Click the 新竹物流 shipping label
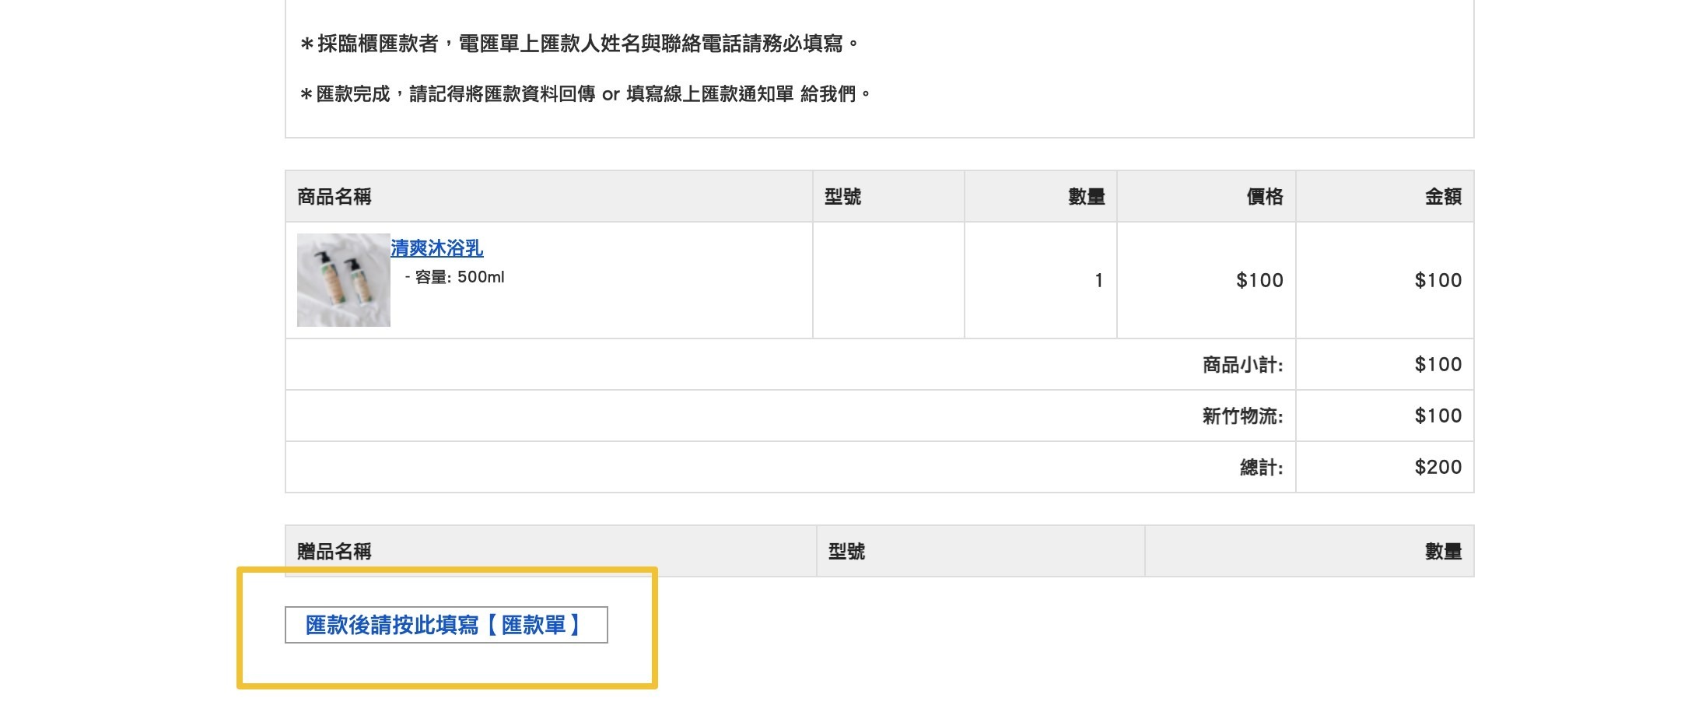 coord(1242,416)
